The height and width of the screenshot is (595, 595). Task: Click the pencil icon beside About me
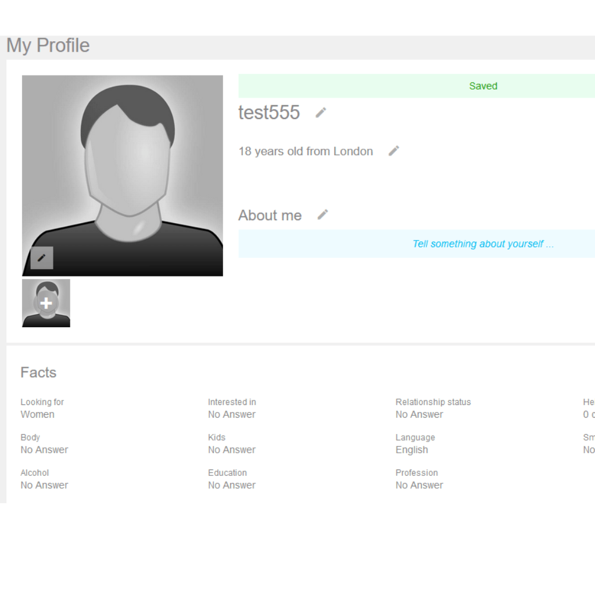tap(322, 215)
